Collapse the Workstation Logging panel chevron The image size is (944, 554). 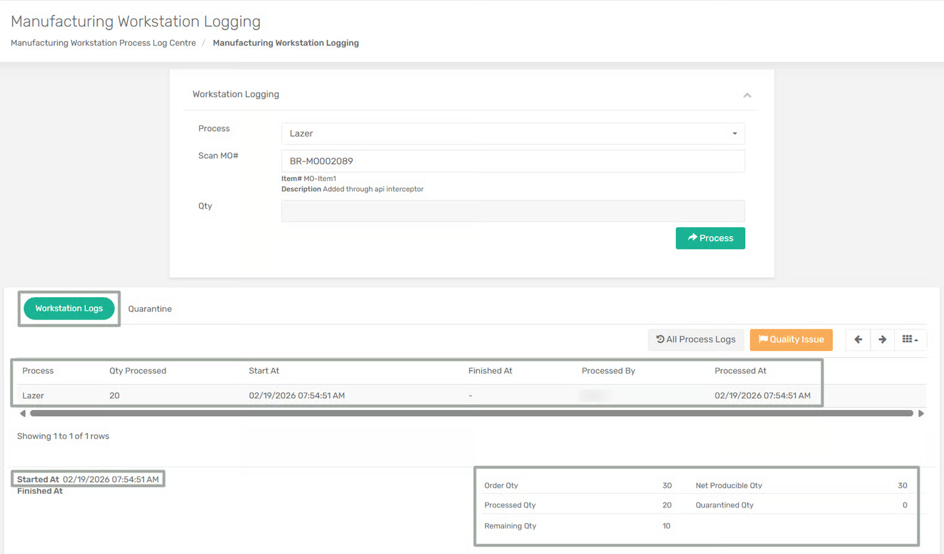click(x=747, y=95)
